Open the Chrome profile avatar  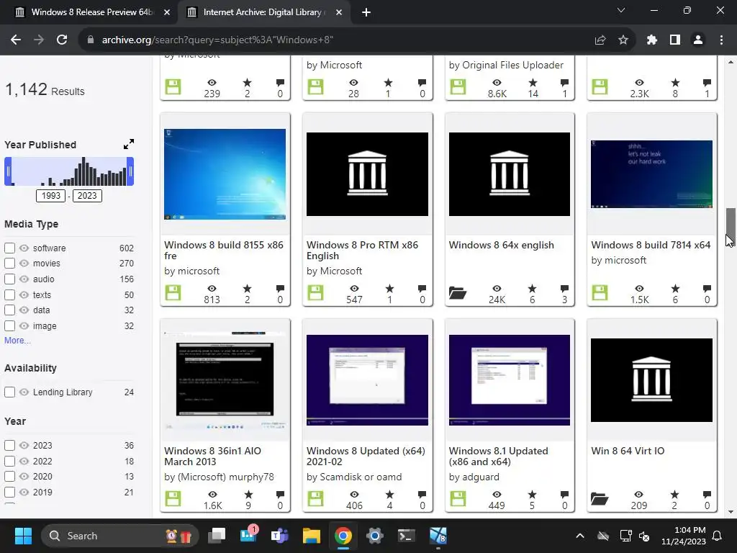coord(698,40)
